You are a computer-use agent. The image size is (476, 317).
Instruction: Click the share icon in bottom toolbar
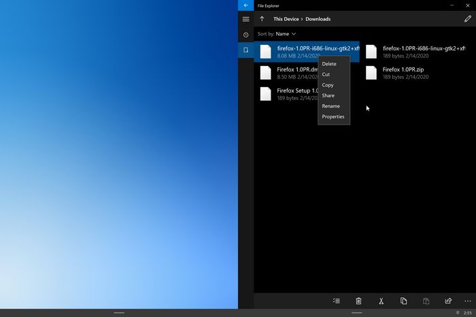tap(448, 301)
